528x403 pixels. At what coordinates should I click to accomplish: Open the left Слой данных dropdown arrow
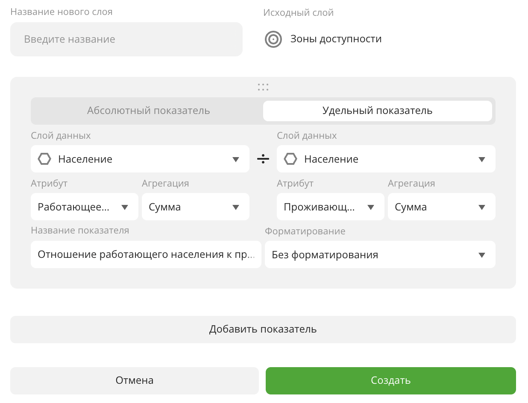click(x=236, y=159)
